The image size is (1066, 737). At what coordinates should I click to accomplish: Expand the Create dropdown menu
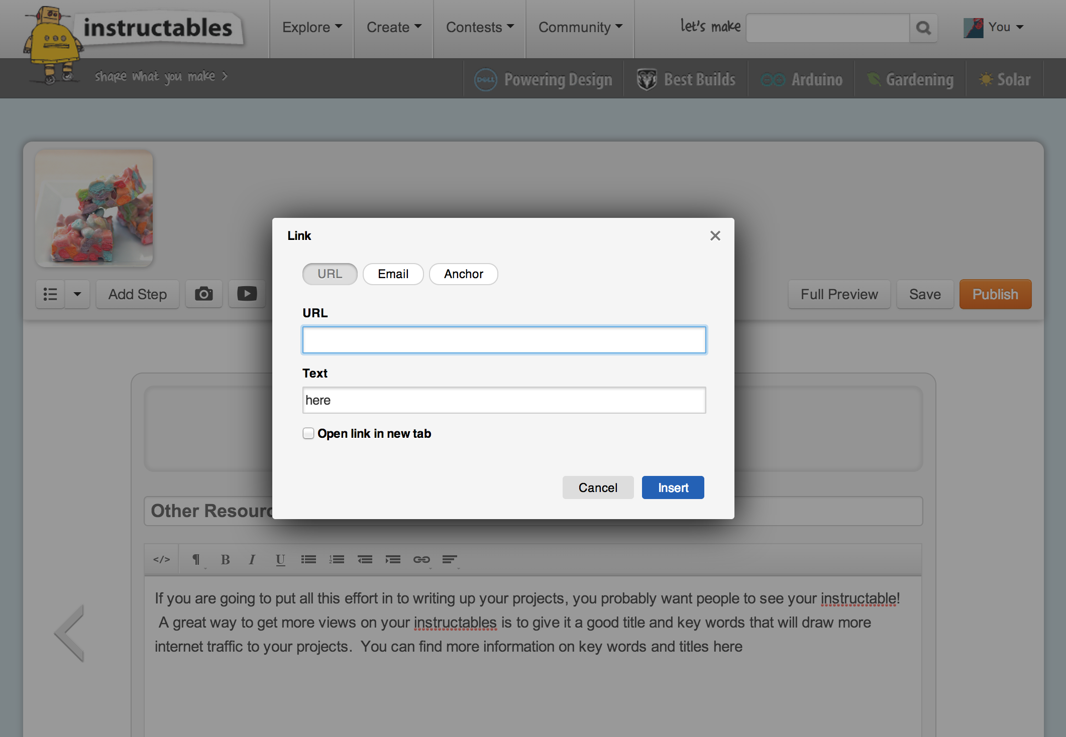coord(393,26)
